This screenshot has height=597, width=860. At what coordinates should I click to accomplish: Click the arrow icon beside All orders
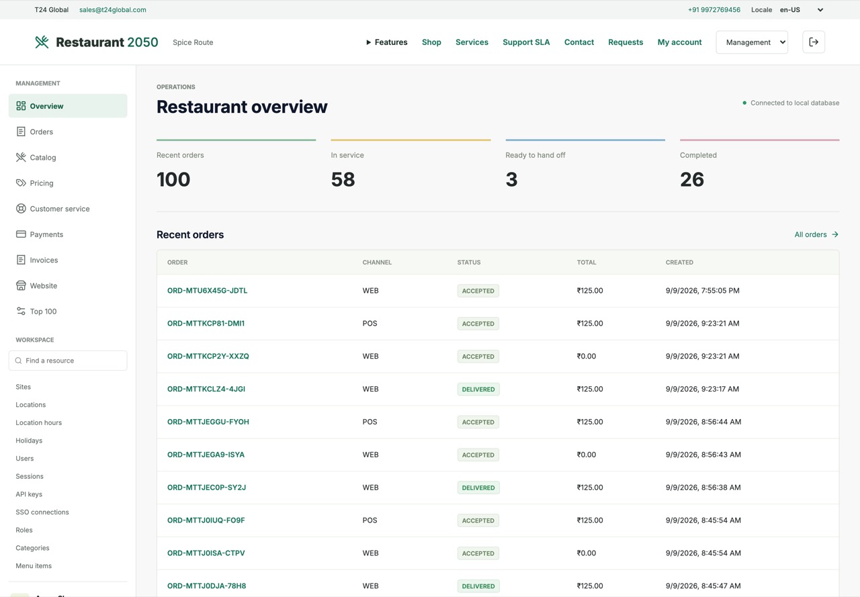(835, 234)
